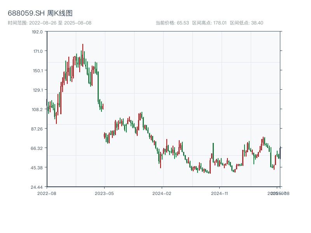Select the 2024-02 date axis label

point(162,193)
